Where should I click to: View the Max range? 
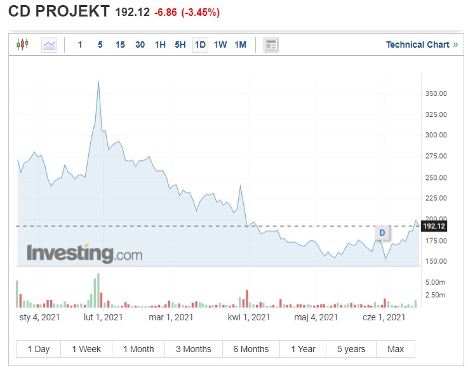click(396, 349)
